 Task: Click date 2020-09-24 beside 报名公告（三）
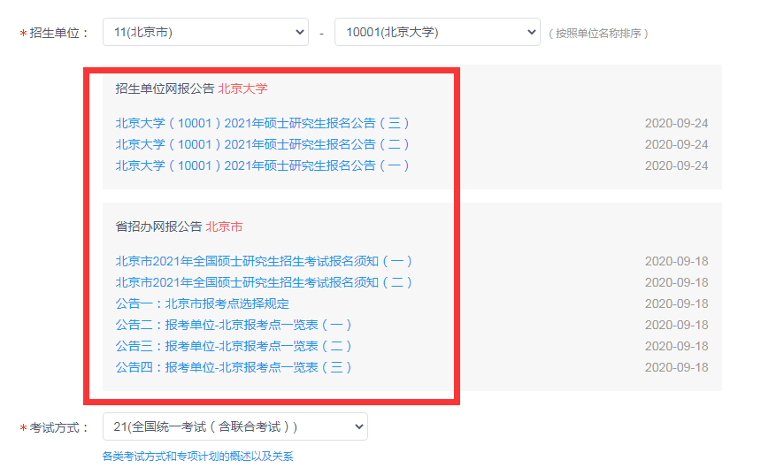pyautogui.click(x=676, y=123)
